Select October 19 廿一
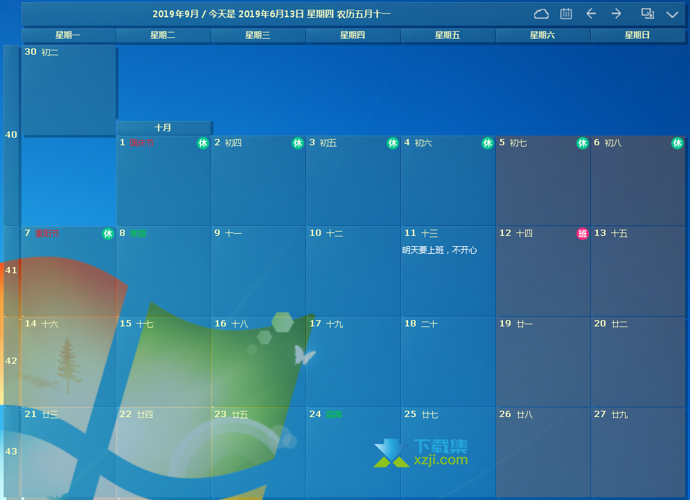This screenshot has height=500, width=690. 543,362
